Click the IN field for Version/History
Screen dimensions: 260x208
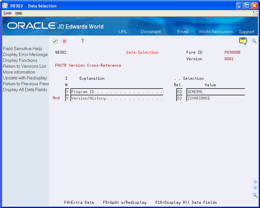(67, 98)
